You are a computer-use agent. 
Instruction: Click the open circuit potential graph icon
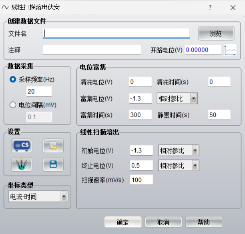coord(230,50)
